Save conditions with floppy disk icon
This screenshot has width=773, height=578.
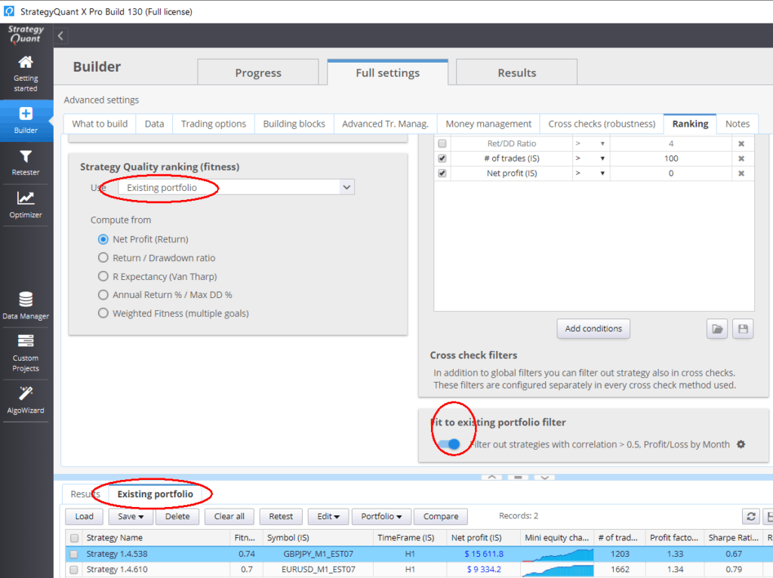[x=743, y=329]
